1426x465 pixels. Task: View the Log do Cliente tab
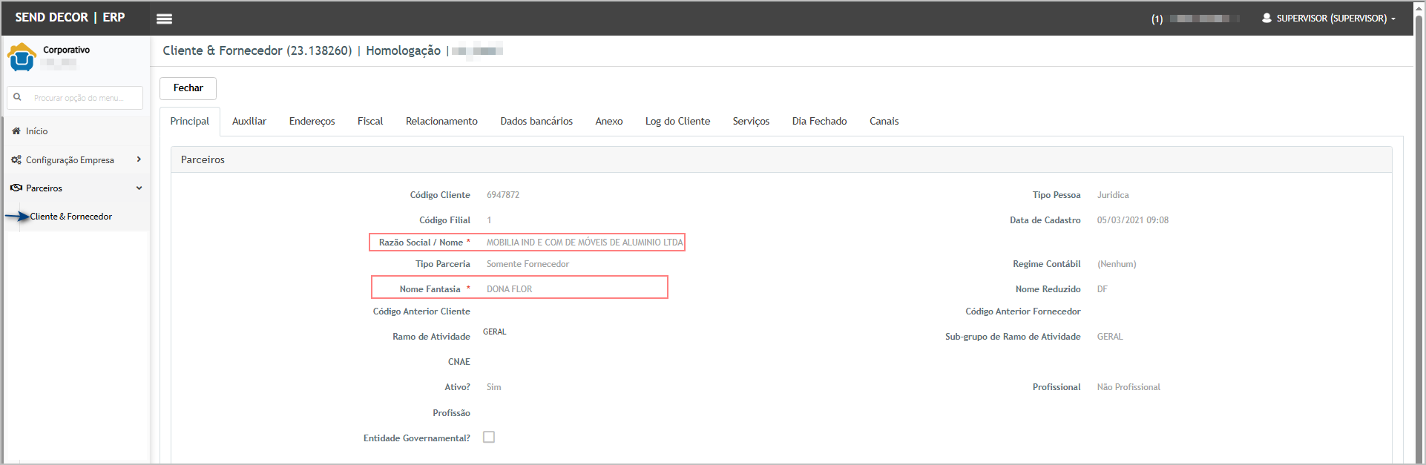pyautogui.click(x=677, y=121)
